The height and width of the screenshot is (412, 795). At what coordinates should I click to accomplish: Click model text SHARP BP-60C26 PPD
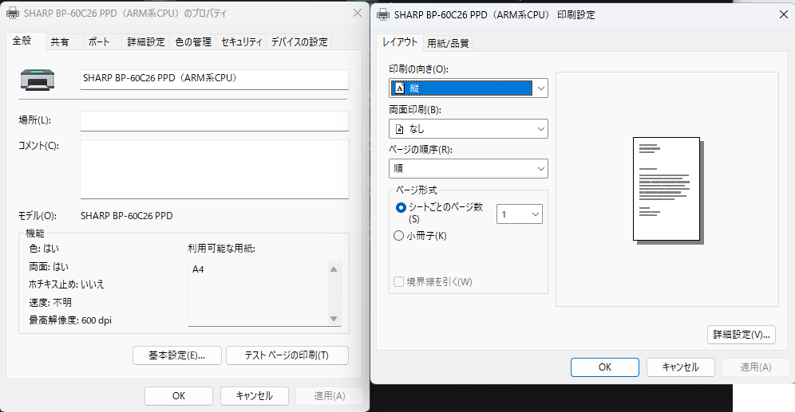[127, 216]
